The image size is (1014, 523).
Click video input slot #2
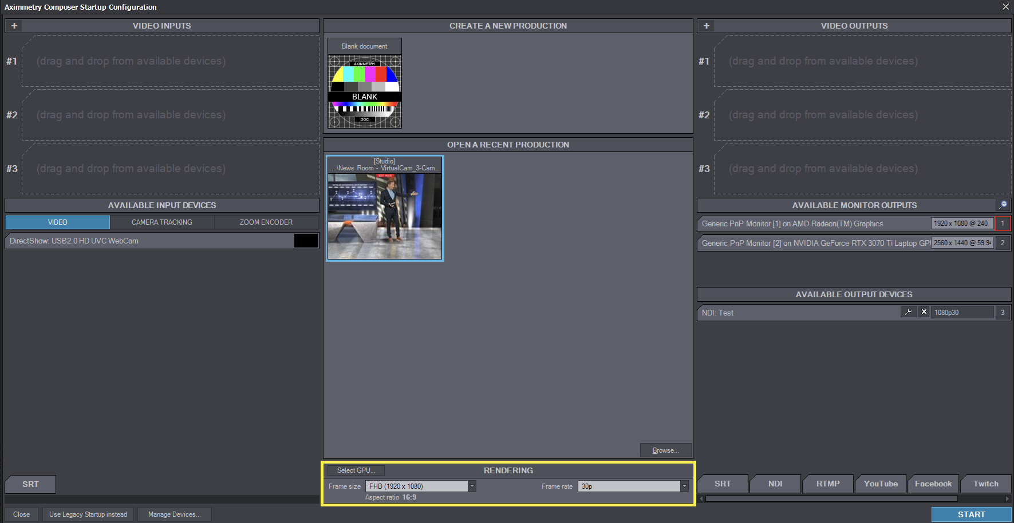(x=171, y=115)
